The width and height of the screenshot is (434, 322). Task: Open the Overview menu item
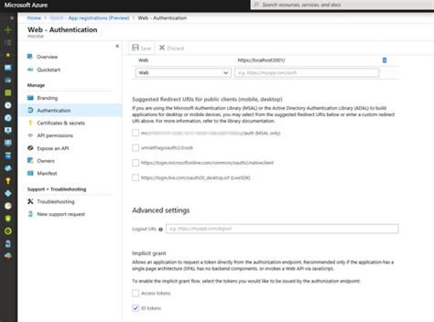coord(48,57)
